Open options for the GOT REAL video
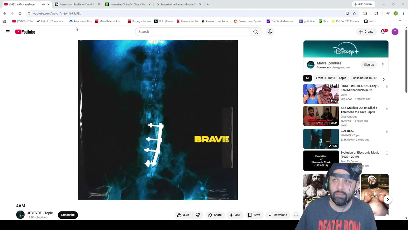 387,131
